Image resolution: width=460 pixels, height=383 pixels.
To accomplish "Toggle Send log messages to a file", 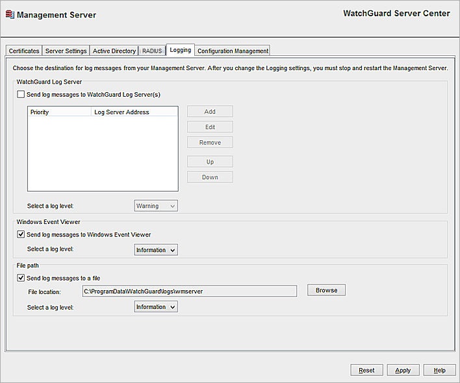I will click(x=21, y=278).
